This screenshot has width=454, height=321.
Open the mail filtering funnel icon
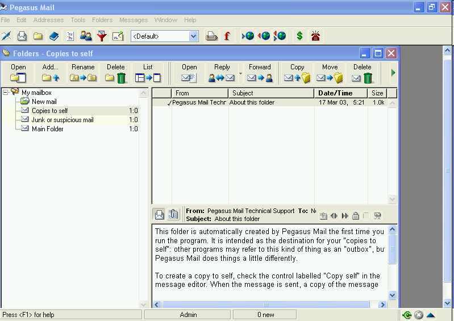tap(102, 36)
